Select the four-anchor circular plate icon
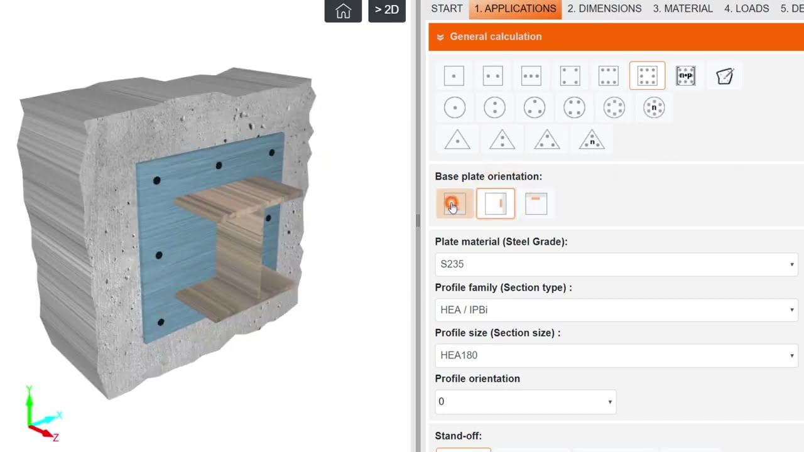This screenshot has height=452, width=804. (574, 107)
